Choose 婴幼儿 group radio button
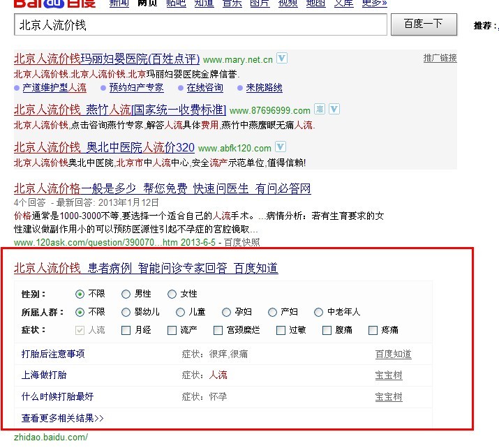Screen dimensions: 499x448 tap(126, 312)
